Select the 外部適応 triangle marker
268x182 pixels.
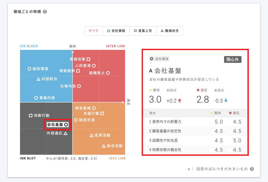(x=66, y=133)
